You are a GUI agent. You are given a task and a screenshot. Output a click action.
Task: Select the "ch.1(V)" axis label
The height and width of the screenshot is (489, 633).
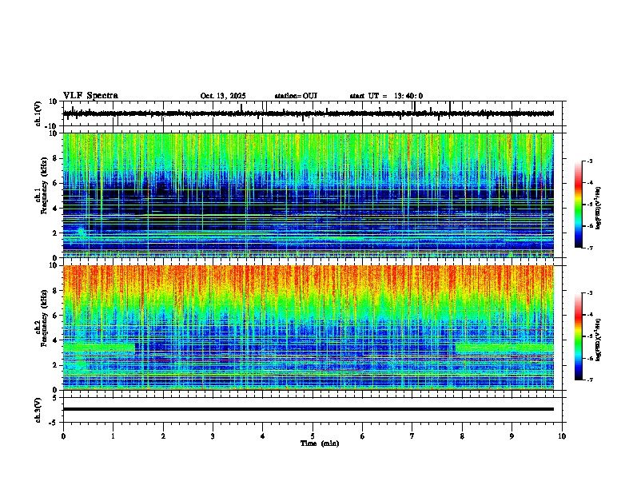click(38, 113)
